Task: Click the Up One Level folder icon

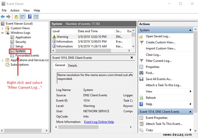Action: tap(16, 16)
